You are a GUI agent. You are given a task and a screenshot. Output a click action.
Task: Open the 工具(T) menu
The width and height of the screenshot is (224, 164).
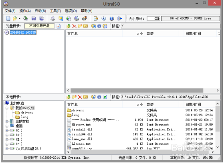55,11
